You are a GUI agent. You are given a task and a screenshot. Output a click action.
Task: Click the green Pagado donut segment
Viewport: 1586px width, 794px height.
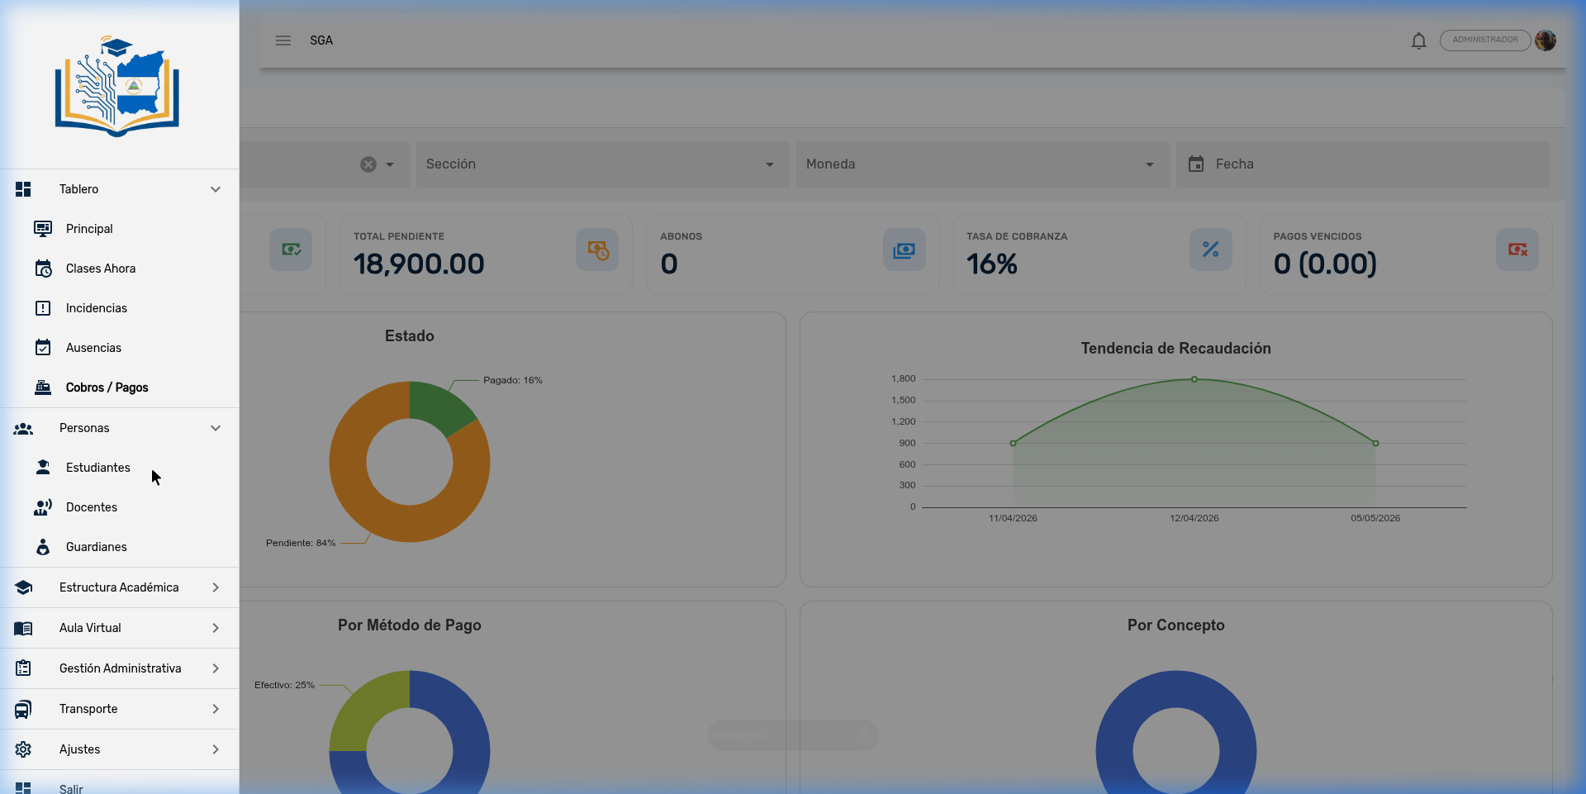coord(437,406)
